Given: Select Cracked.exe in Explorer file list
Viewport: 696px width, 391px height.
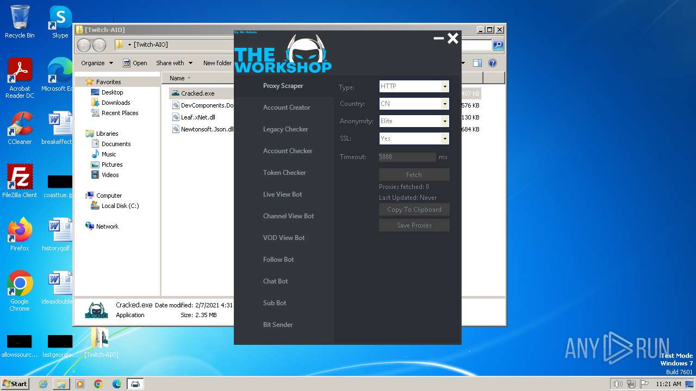Looking at the screenshot, I should point(198,93).
